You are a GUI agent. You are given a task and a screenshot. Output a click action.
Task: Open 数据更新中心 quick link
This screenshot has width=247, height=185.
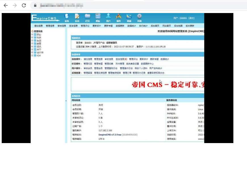pyautogui.click(x=147, y=64)
